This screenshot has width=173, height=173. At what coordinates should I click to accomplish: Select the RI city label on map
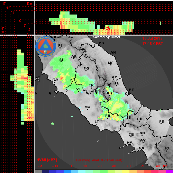coord(97,91)
